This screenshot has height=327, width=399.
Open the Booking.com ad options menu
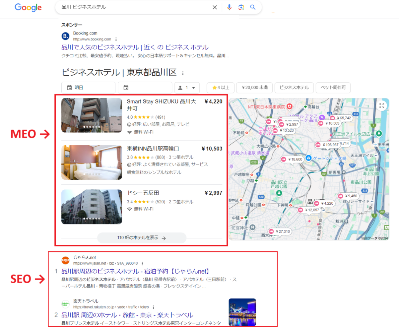116,39
